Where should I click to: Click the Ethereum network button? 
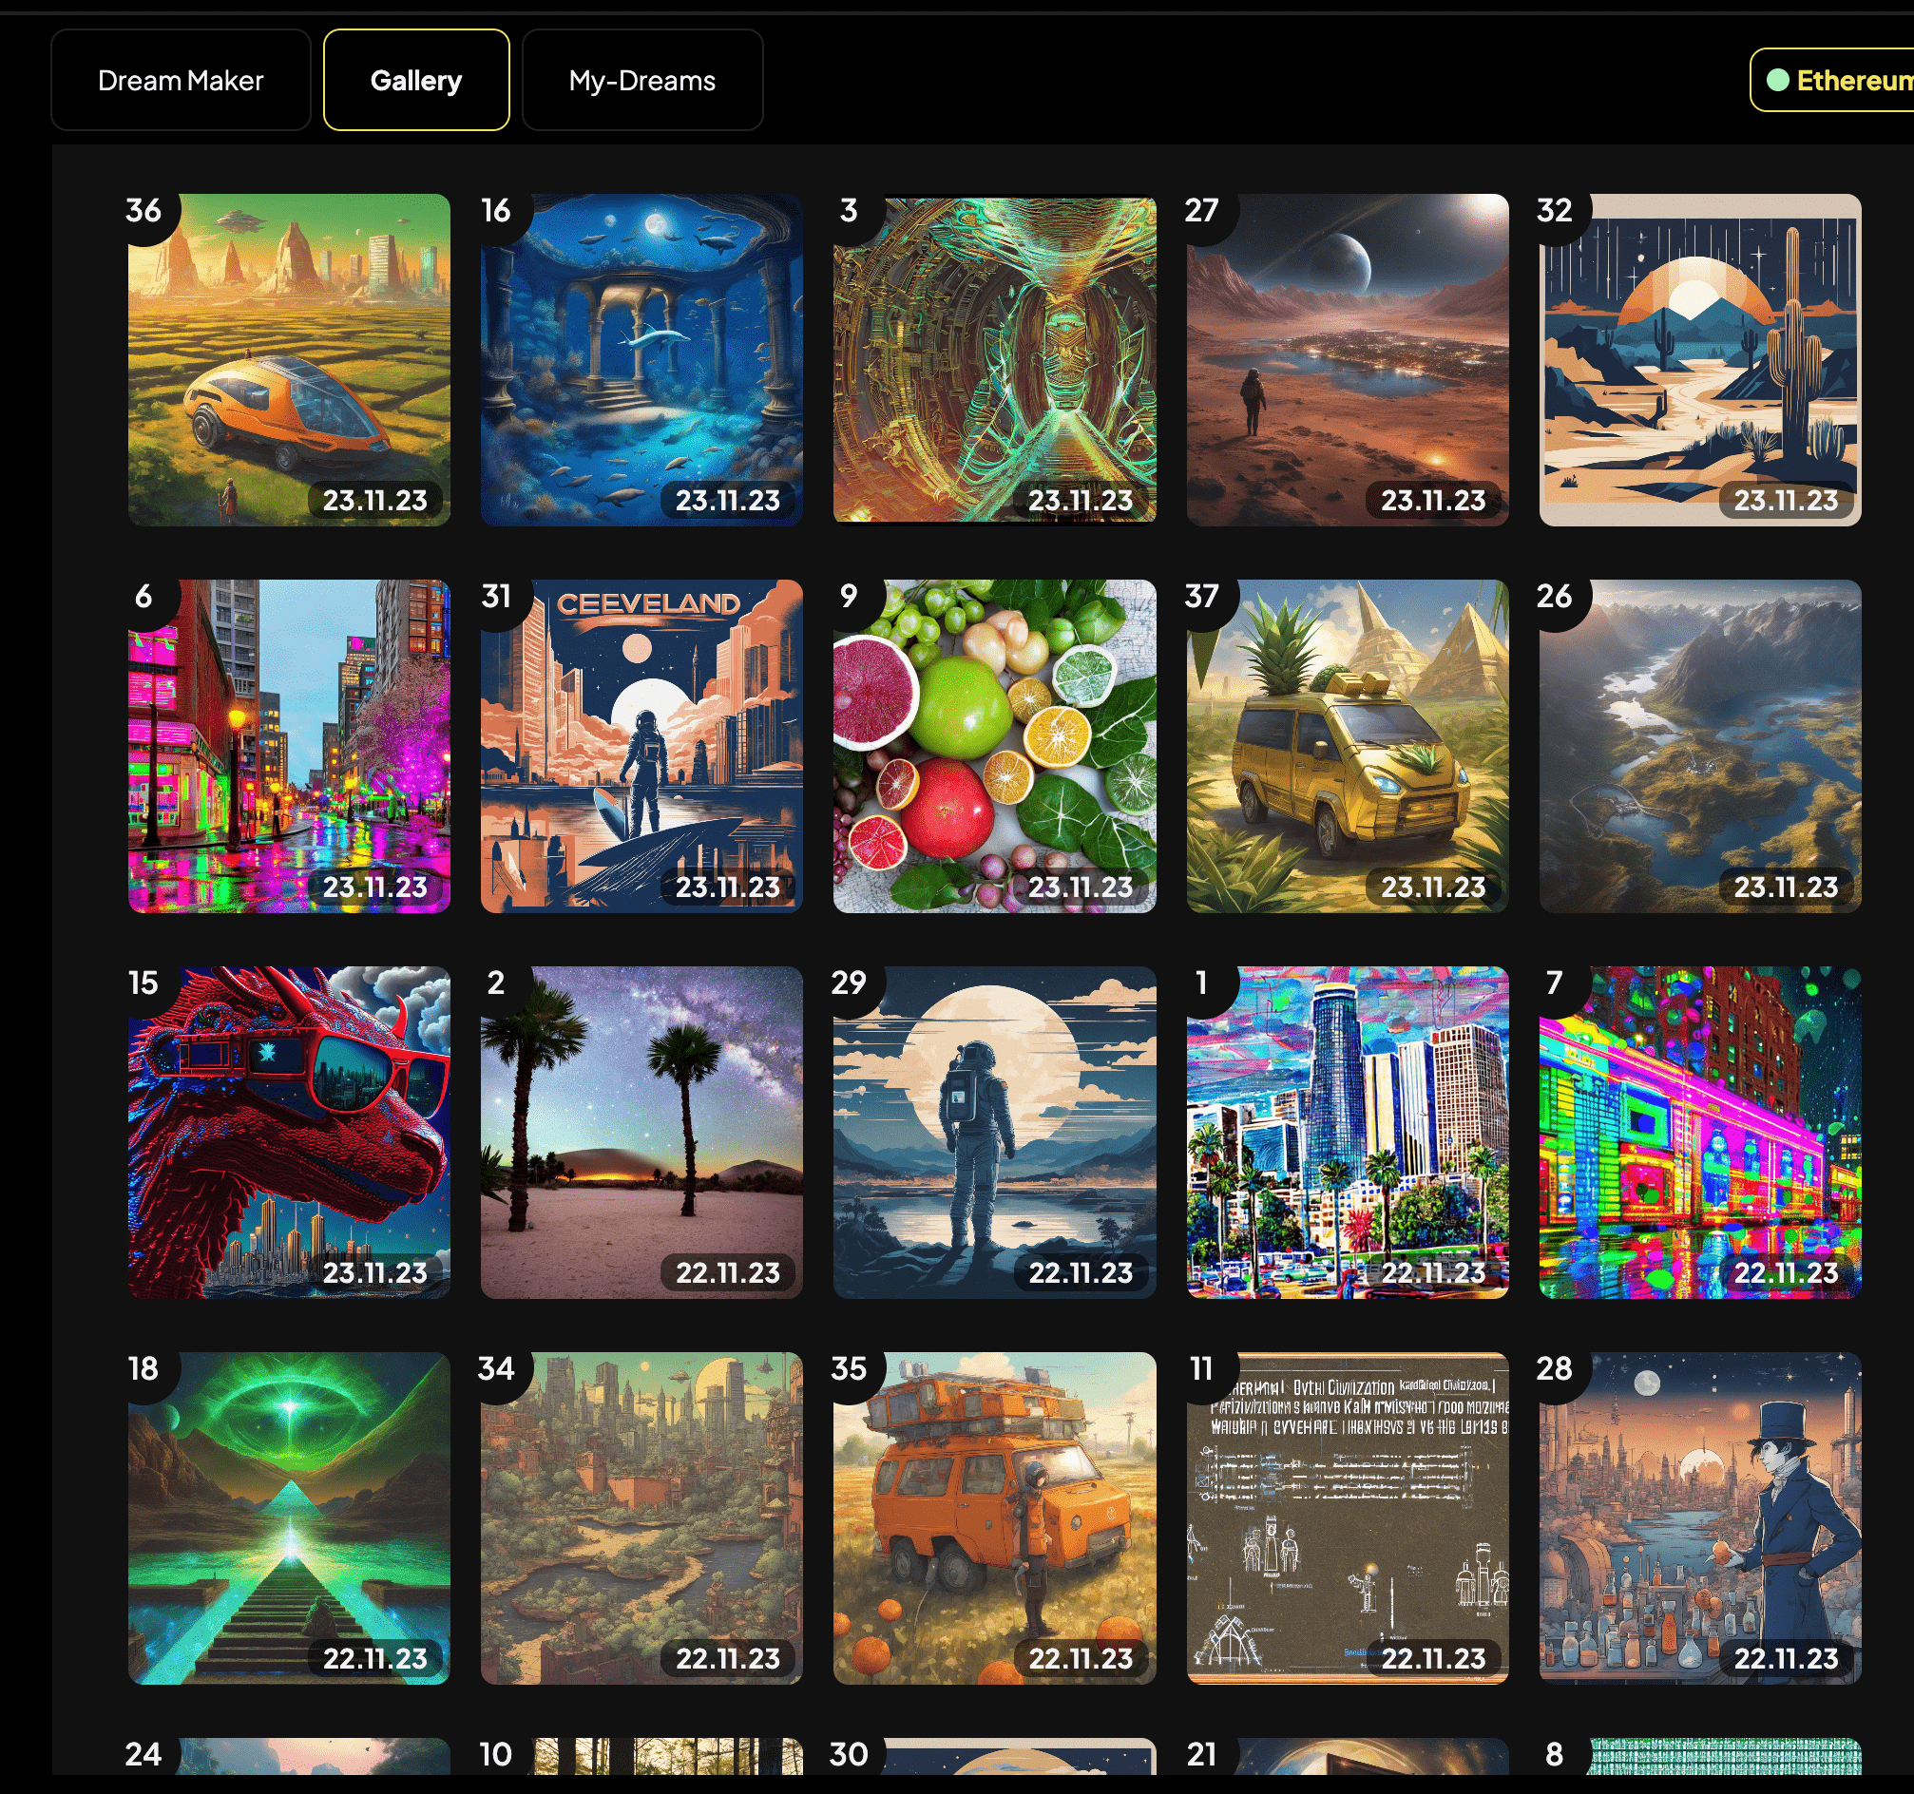[x=1837, y=80]
